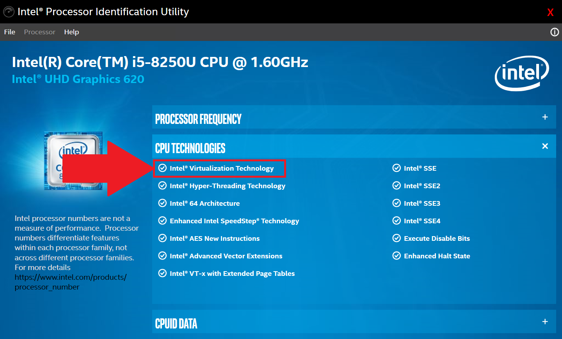The width and height of the screenshot is (562, 339).
Task: Collapse the CPU Technologies section
Action: click(545, 146)
